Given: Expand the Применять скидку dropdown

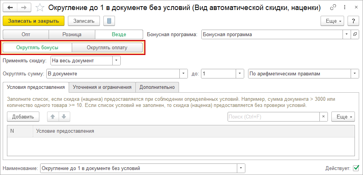Looking at the screenshot, I should tap(116, 60).
